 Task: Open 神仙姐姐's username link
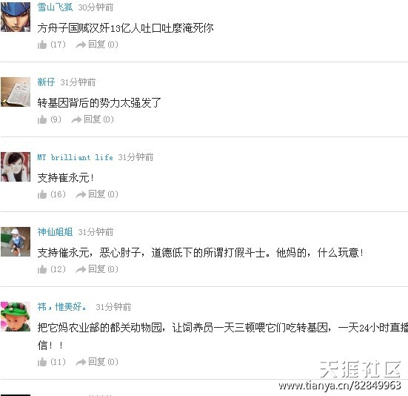(x=55, y=232)
